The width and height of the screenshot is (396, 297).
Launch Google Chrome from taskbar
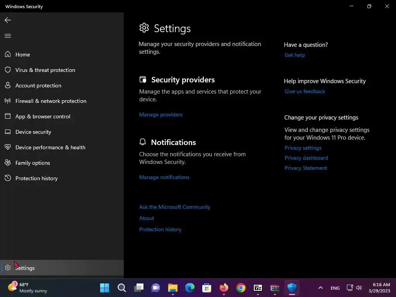[x=241, y=288]
